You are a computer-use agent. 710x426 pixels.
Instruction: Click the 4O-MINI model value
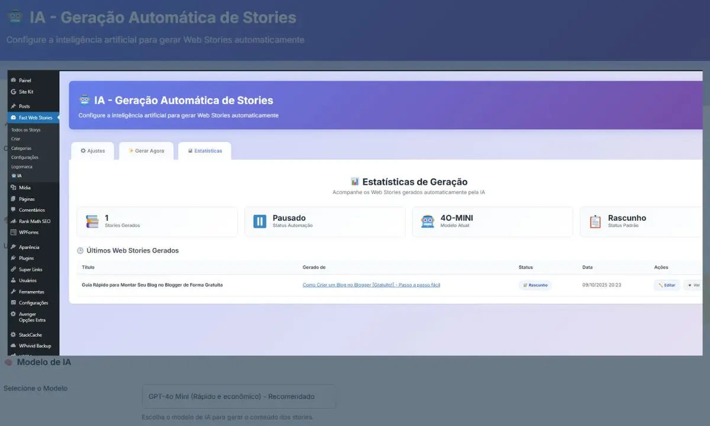(457, 218)
